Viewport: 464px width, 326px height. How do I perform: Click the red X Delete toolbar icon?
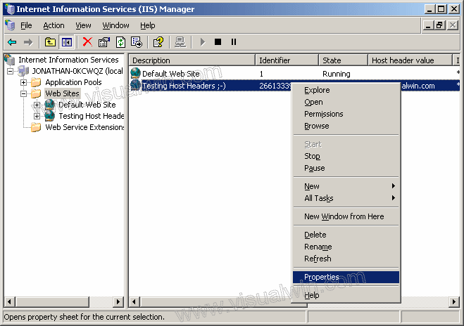87,42
